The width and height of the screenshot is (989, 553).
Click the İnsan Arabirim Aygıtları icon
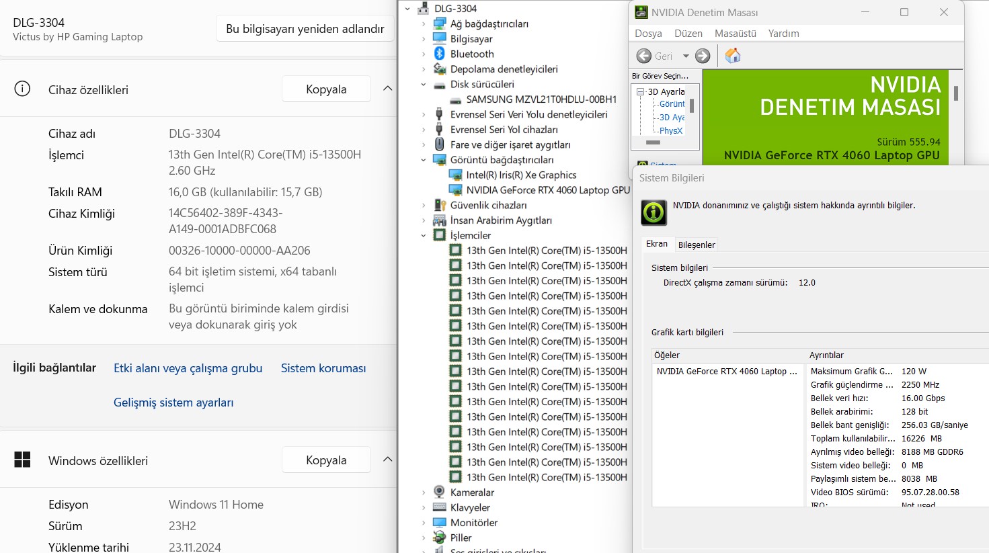click(440, 220)
